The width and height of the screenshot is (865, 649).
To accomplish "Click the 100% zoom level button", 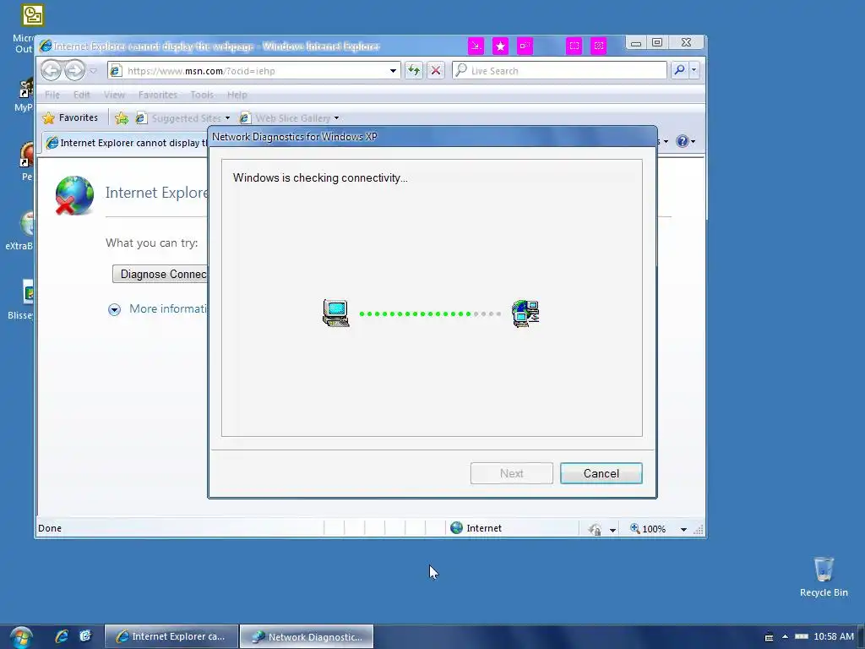I will coord(648,529).
